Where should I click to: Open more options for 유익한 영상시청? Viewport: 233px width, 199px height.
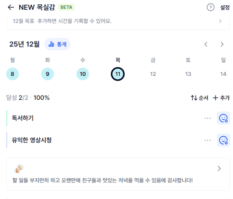(x=208, y=140)
